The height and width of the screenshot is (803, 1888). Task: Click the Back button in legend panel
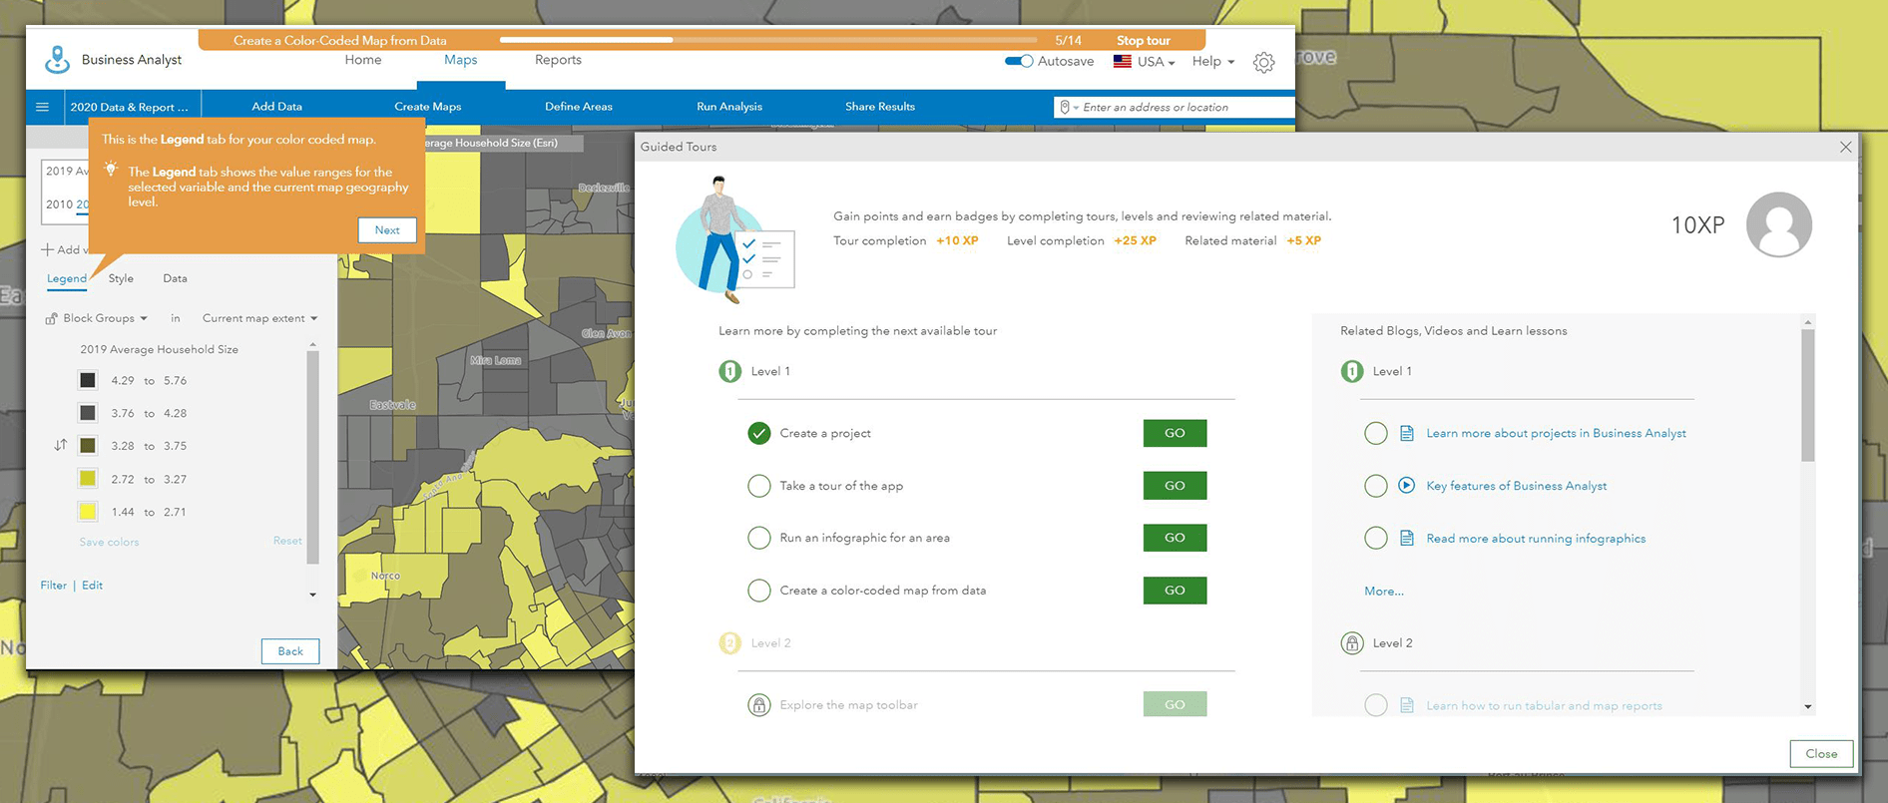290,651
